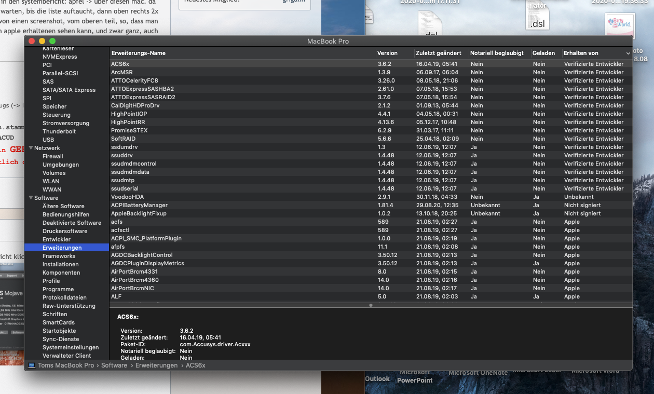Select the AGDCBacklightControl extension row
654x394 pixels.
click(371, 255)
